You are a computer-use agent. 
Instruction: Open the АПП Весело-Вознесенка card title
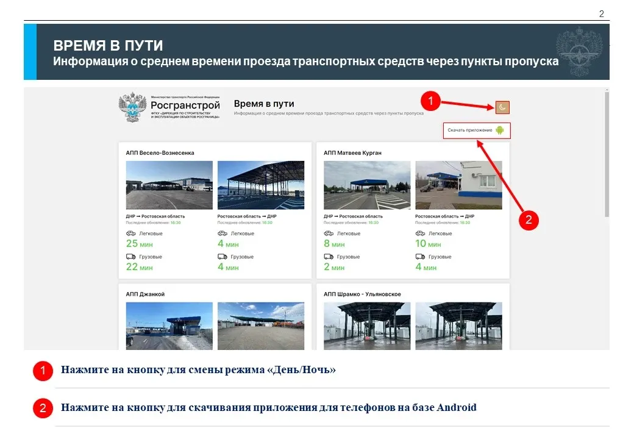[x=160, y=153]
